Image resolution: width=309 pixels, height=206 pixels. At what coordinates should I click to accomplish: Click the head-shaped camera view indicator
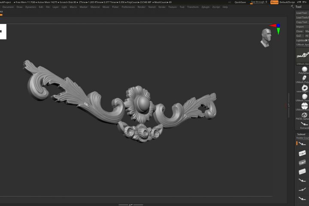point(266,37)
